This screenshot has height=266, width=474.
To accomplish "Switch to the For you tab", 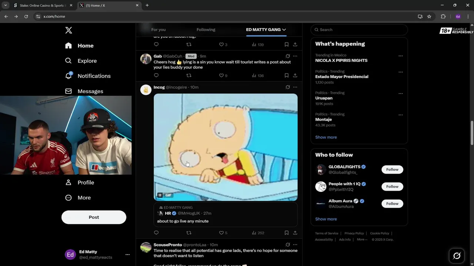I will pos(158,30).
